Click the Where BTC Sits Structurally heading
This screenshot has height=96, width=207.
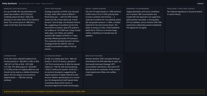pyautogui.click(x=16, y=9)
